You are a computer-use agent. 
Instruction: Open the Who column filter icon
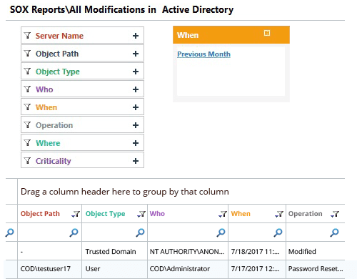point(223,214)
